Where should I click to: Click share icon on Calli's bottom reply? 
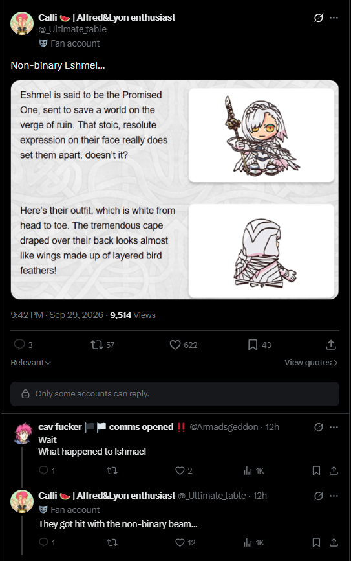point(334,542)
